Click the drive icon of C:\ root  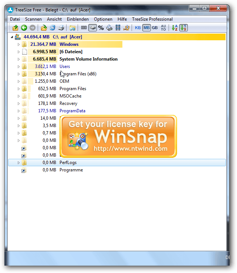(18, 37)
